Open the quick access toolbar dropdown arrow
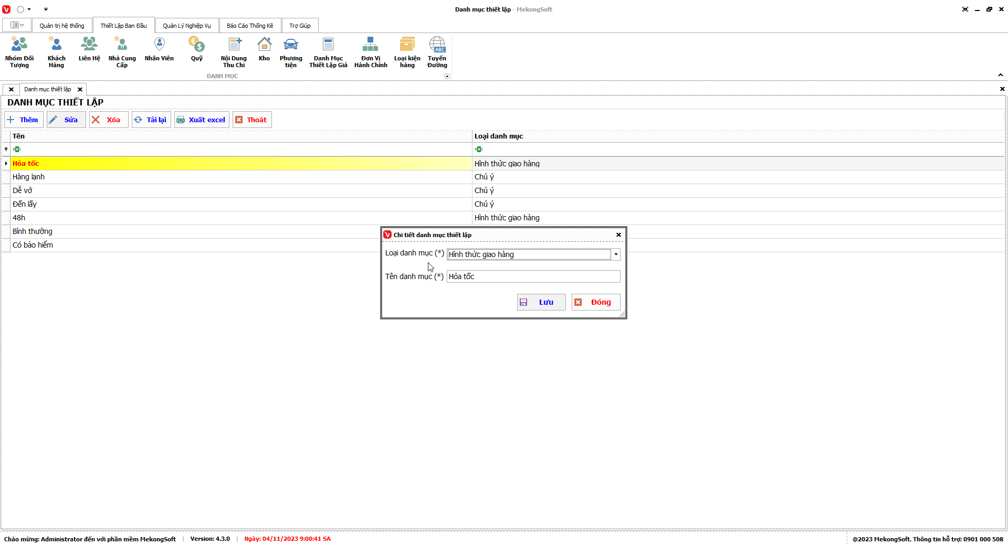The height and width of the screenshot is (545, 1008). click(x=46, y=9)
